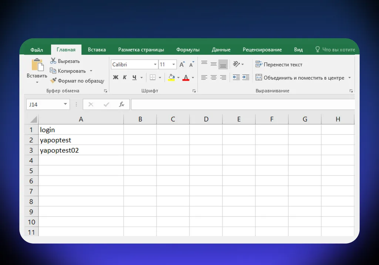Click Перенести текст wrap text button
This screenshot has height=265, width=379.
(279, 64)
